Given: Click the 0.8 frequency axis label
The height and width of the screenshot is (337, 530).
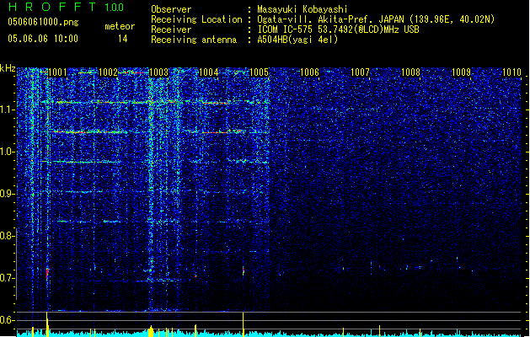Looking at the screenshot, I should coord(7,236).
